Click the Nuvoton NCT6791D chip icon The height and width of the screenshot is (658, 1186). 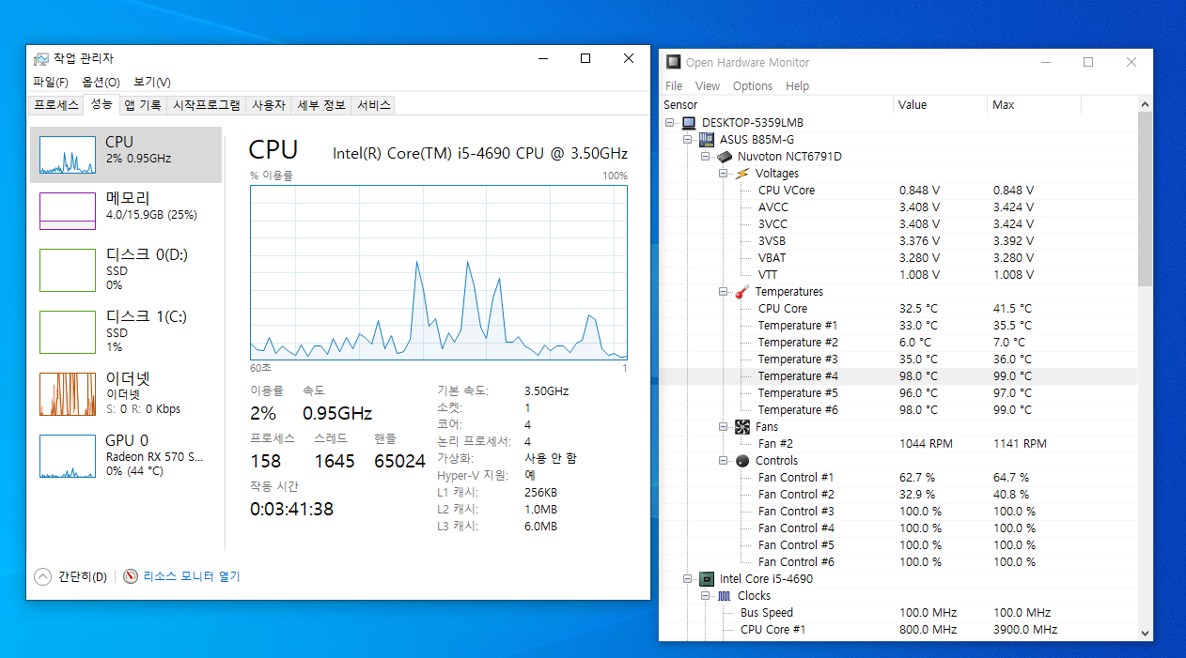(x=725, y=157)
